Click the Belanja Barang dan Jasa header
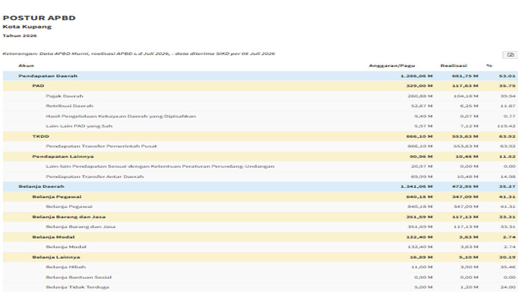The width and height of the screenshot is (518, 302). (x=260, y=217)
